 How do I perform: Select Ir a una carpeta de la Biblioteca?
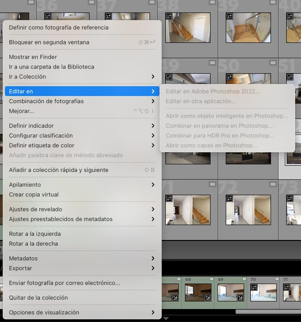82,67
